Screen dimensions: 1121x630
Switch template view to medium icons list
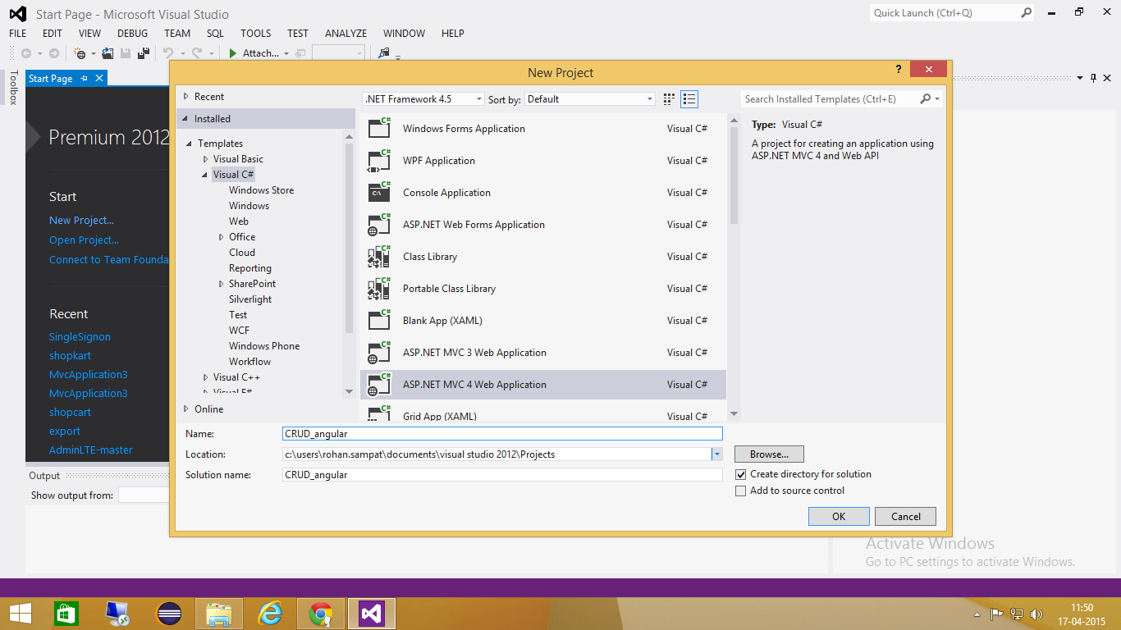[689, 99]
